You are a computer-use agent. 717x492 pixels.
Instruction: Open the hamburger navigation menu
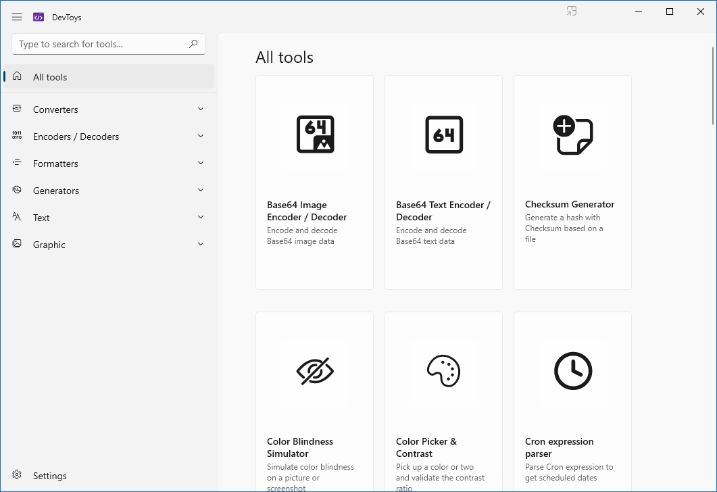[x=17, y=17]
